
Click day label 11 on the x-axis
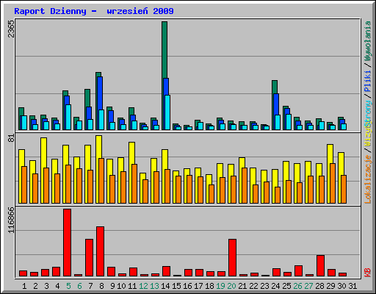(132, 286)
